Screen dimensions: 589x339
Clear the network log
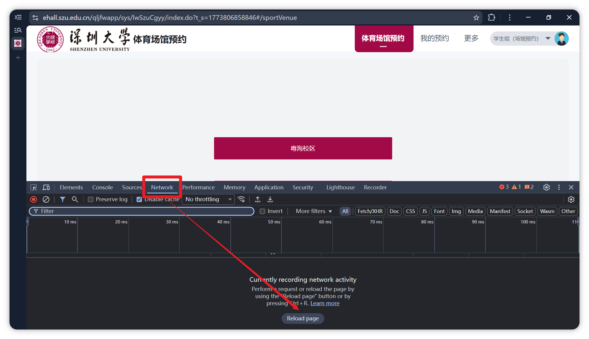(46, 199)
